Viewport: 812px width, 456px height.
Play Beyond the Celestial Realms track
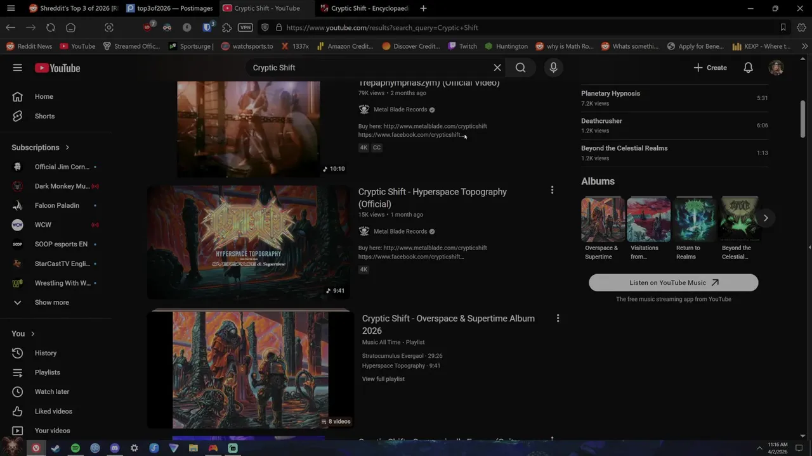click(x=674, y=153)
